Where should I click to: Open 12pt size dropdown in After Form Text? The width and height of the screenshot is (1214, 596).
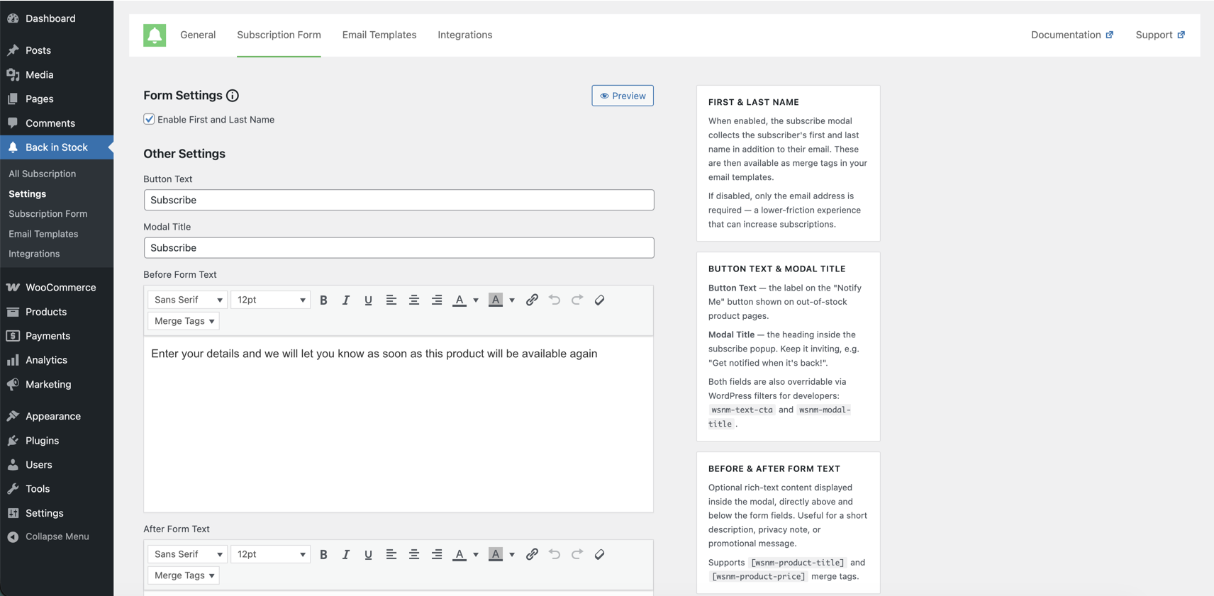tap(270, 554)
